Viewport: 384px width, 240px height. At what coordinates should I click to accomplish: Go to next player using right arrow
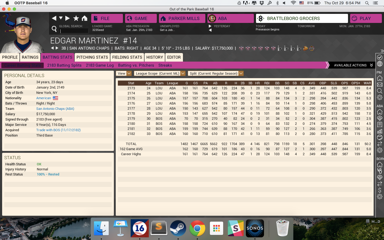(57, 48)
